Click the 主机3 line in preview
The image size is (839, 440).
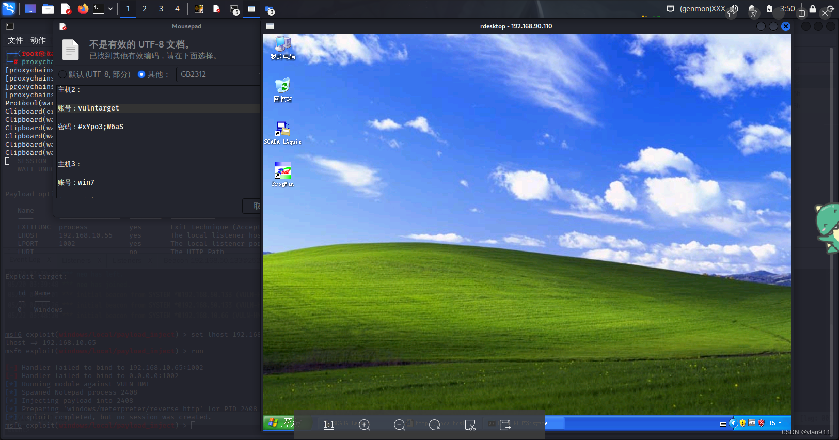tap(69, 164)
